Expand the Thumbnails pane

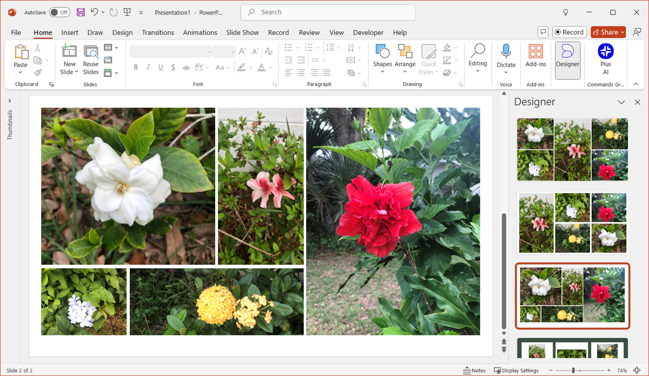coord(10,101)
